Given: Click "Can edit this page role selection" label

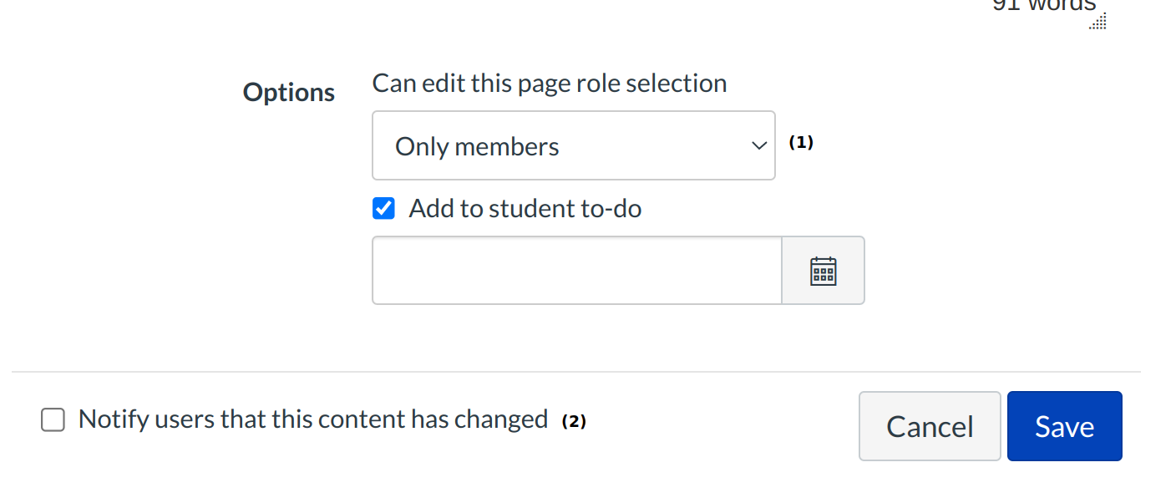Looking at the screenshot, I should [x=549, y=84].
